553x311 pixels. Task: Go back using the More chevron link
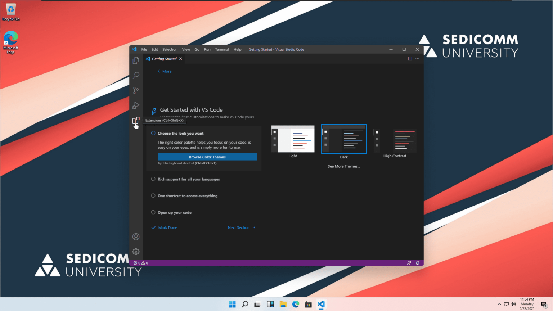[165, 71]
